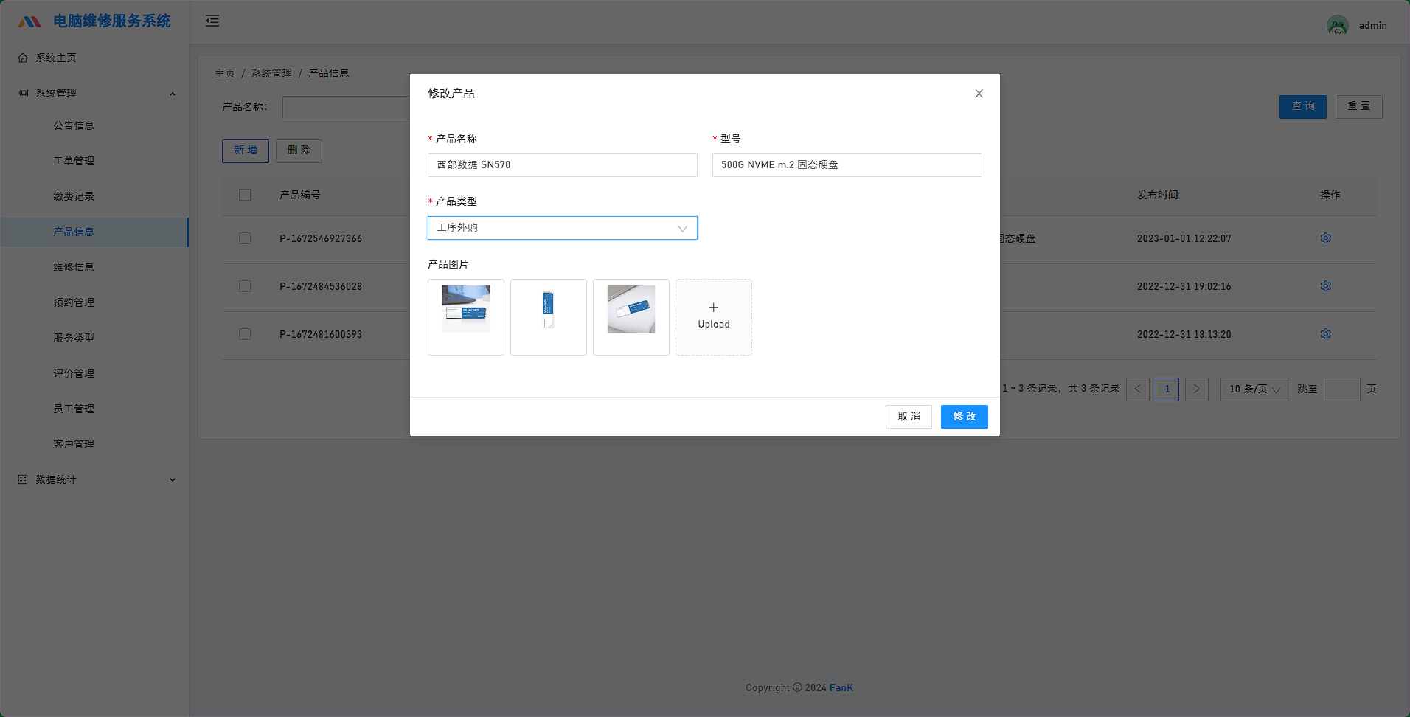The height and width of the screenshot is (717, 1410).
Task: Click product number P-1672546927366
Action: (321, 238)
